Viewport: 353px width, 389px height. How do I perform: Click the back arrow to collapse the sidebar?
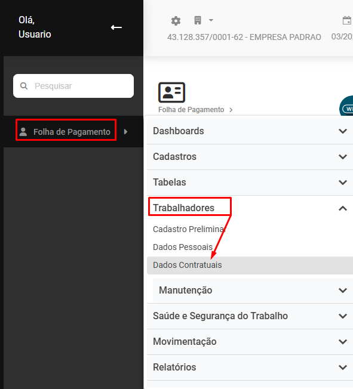[116, 27]
